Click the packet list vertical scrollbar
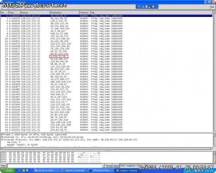 pyautogui.click(x=214, y=71)
